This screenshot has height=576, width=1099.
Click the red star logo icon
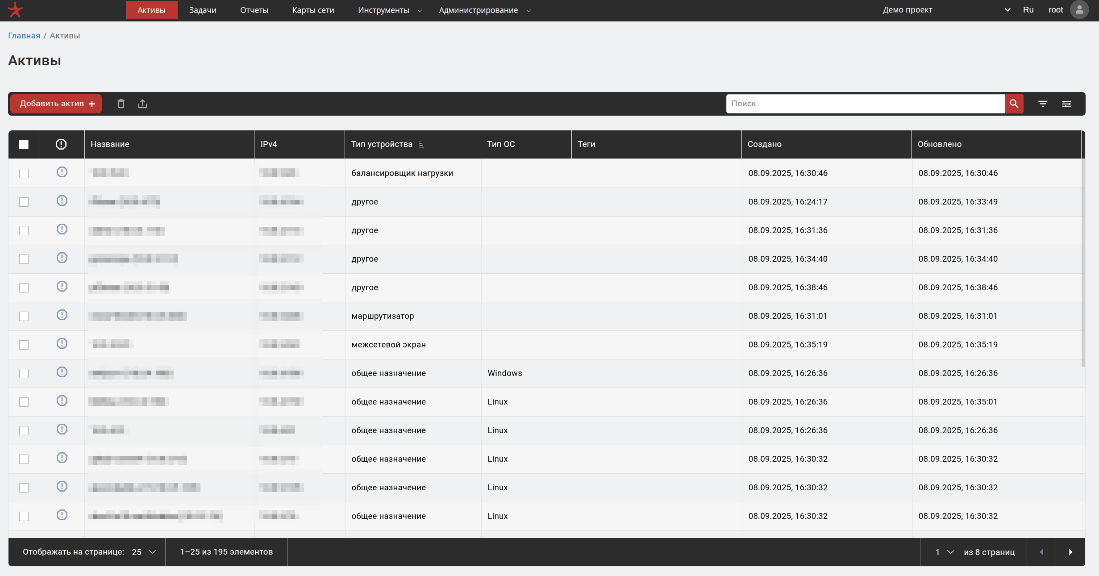point(15,10)
